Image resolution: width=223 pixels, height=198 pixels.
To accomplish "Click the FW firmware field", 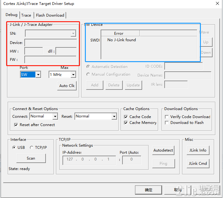I will 51,60.
